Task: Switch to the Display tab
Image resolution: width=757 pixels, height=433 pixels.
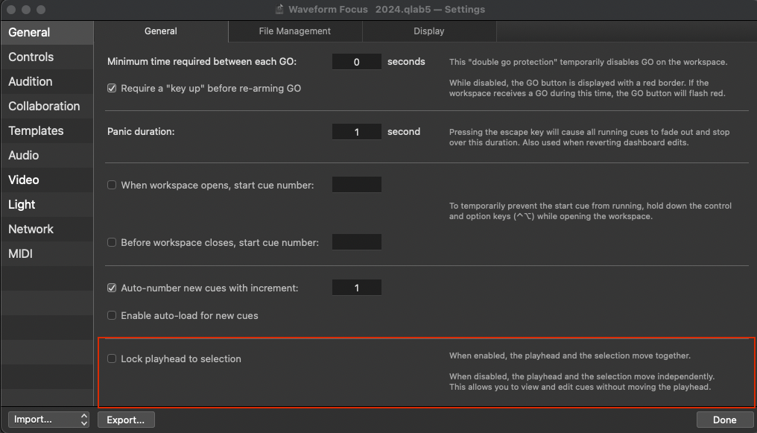Action: (x=428, y=31)
